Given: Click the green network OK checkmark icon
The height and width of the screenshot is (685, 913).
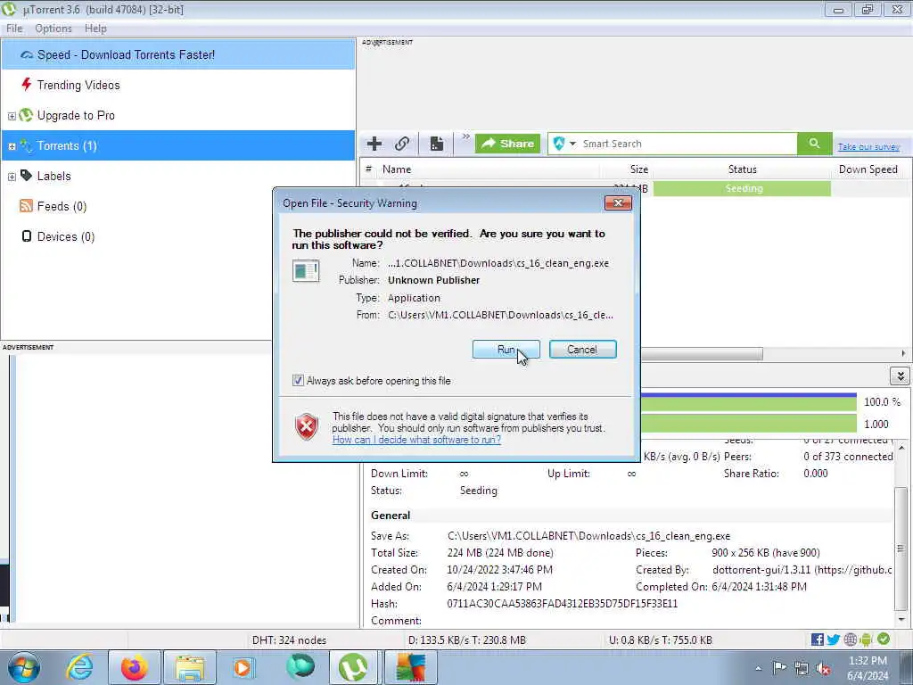Looking at the screenshot, I should click(x=884, y=639).
